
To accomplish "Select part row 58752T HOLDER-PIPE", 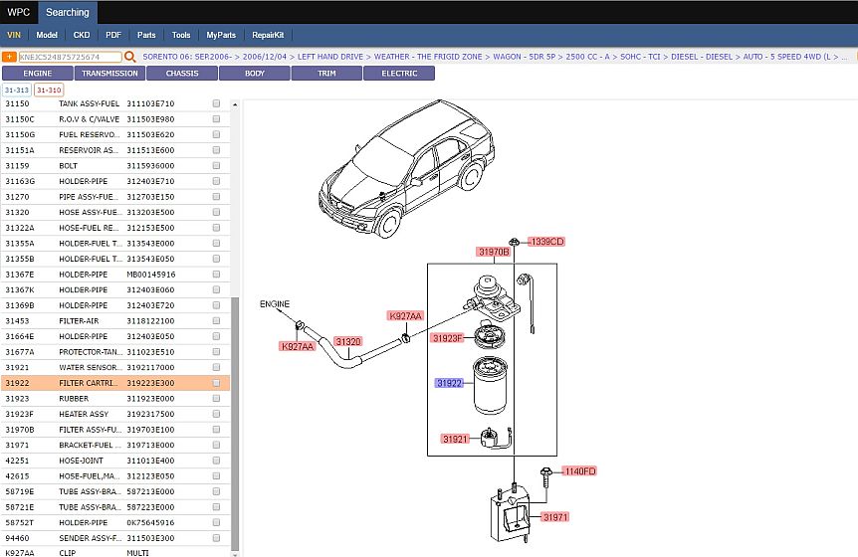I will coord(115,522).
